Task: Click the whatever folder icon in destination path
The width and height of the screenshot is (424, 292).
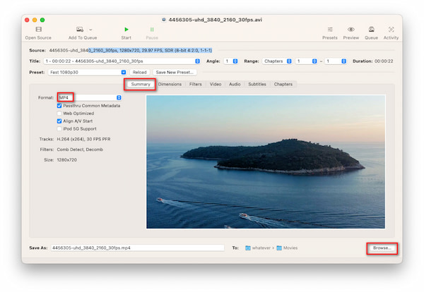Action: pos(248,248)
